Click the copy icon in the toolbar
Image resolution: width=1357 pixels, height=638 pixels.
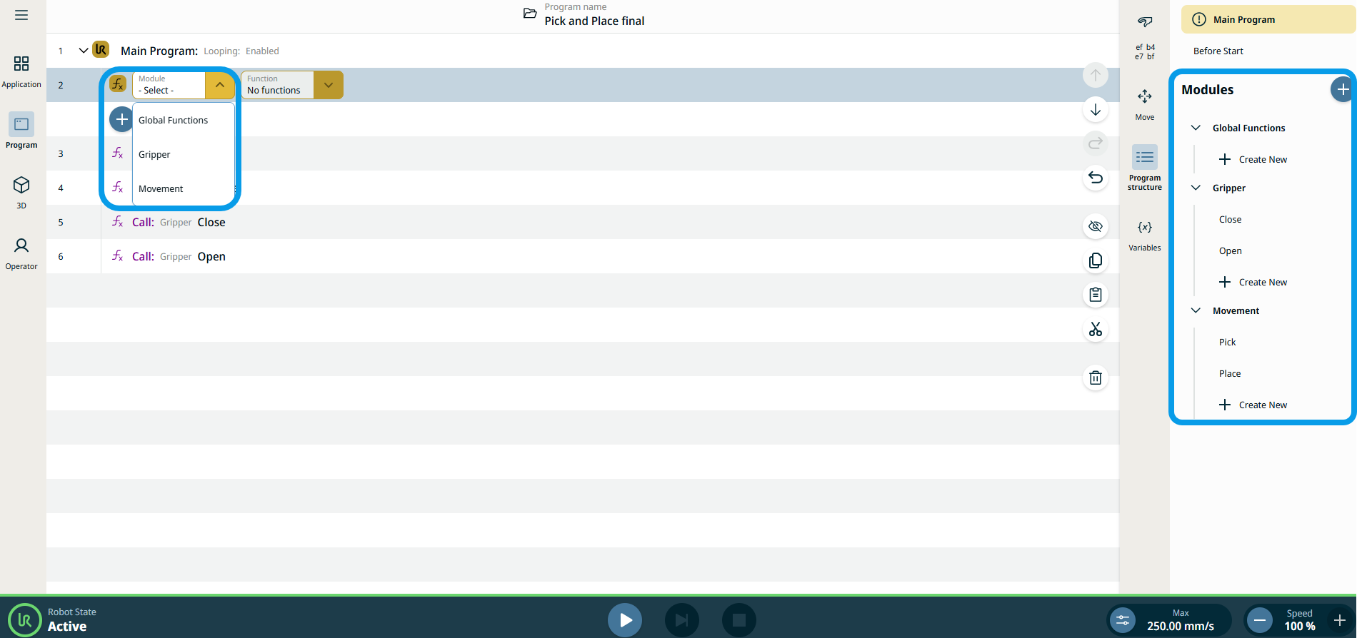pos(1095,261)
